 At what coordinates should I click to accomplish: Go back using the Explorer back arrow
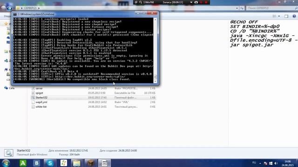point(3,8)
